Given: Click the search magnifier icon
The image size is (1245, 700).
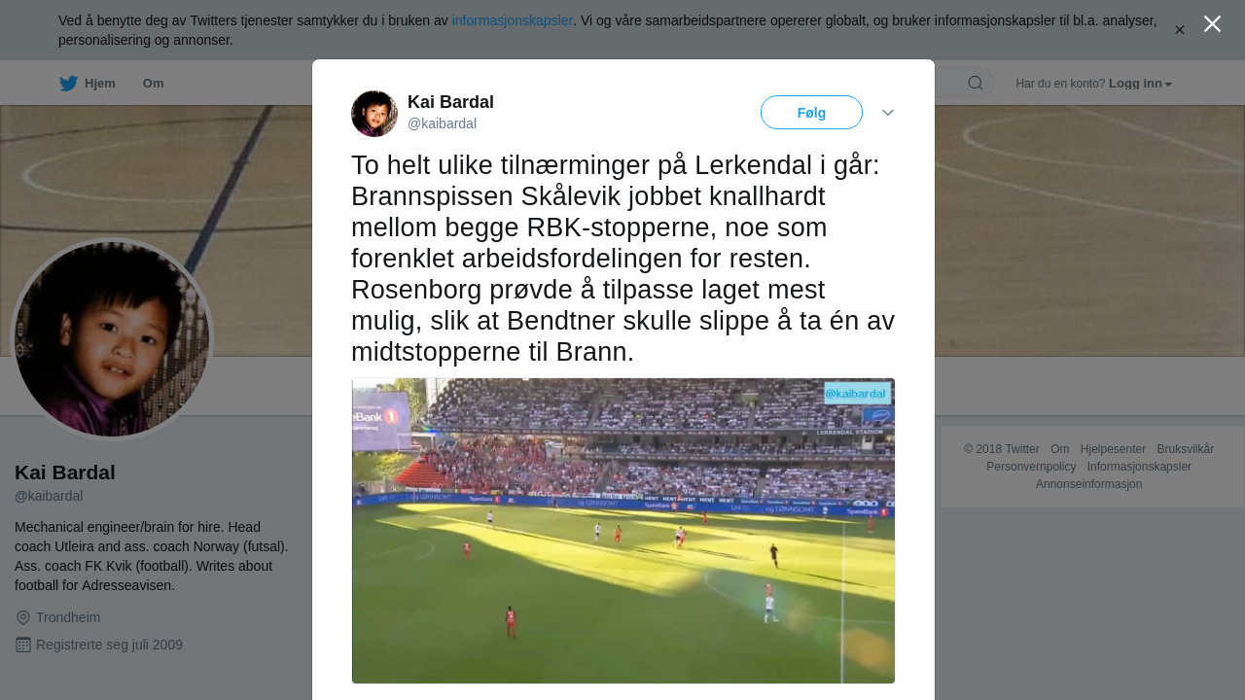Looking at the screenshot, I should (976, 83).
